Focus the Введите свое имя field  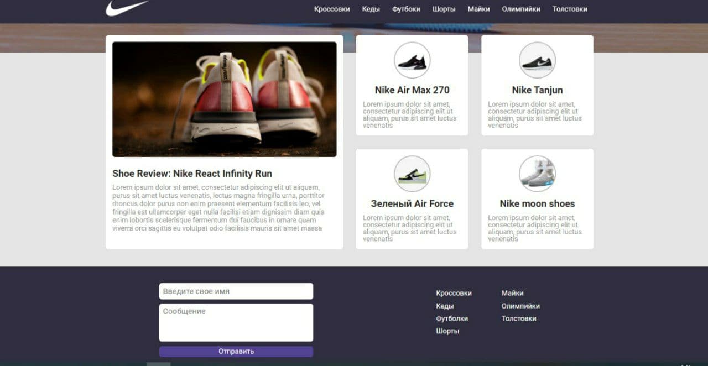(x=236, y=291)
